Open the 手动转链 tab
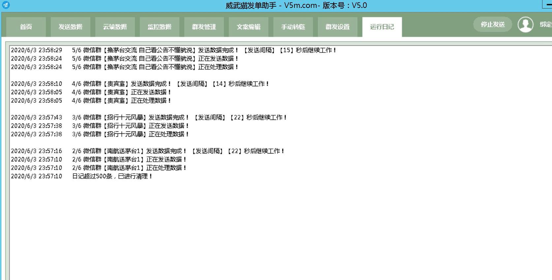This screenshot has width=552, height=280. coord(293,27)
